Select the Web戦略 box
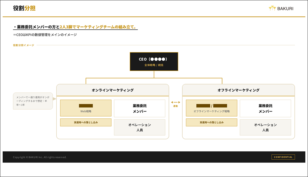The width and height of the screenshot is (308, 177). (86, 108)
